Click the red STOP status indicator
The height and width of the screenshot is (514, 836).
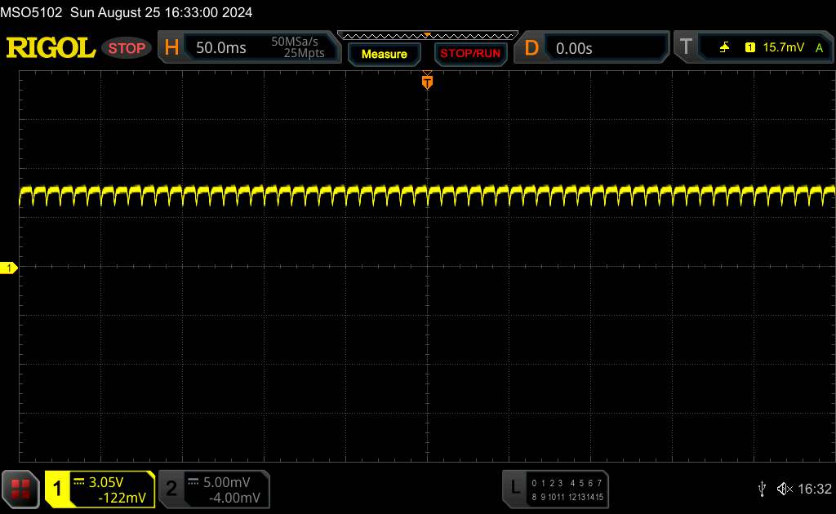[127, 48]
